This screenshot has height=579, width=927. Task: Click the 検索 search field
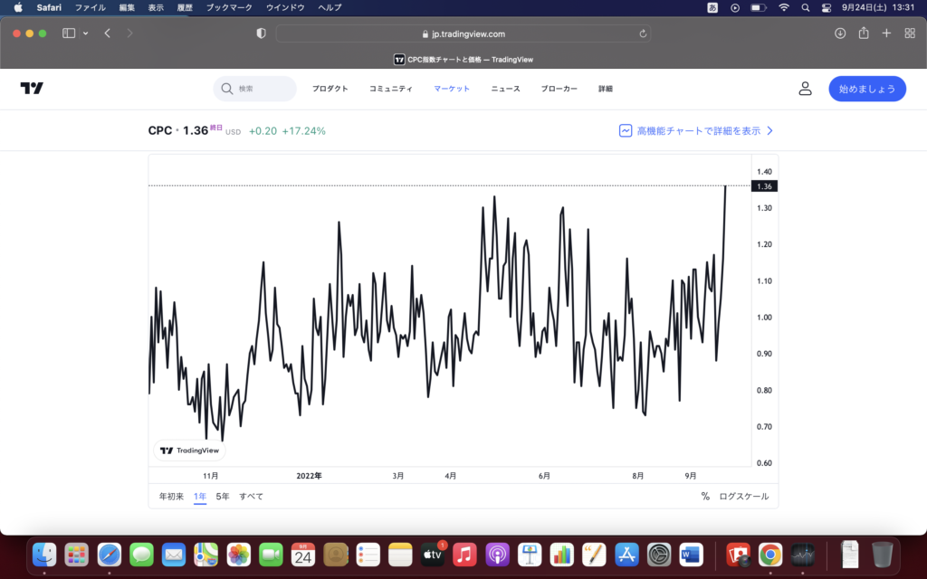coord(255,89)
